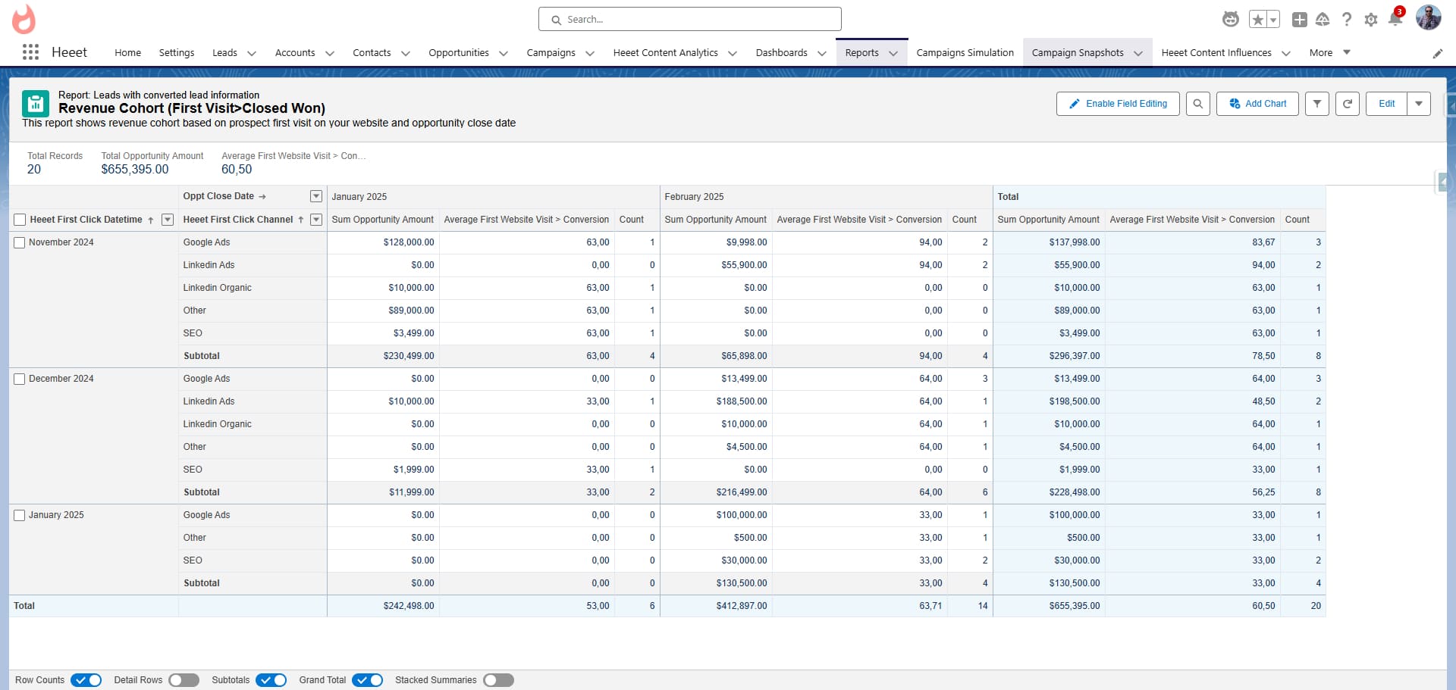Image resolution: width=1456 pixels, height=690 pixels.
Task: Switch to the Contacts tab
Action: coord(372,52)
